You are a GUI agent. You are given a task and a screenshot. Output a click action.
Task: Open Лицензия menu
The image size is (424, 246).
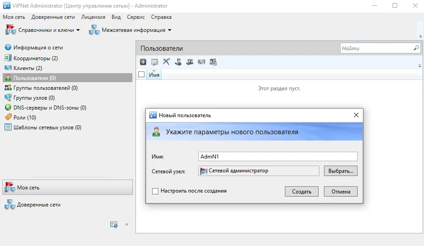coord(93,17)
